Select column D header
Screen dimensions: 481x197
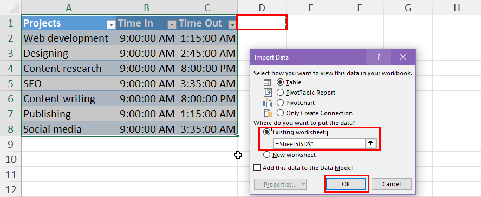262,8
